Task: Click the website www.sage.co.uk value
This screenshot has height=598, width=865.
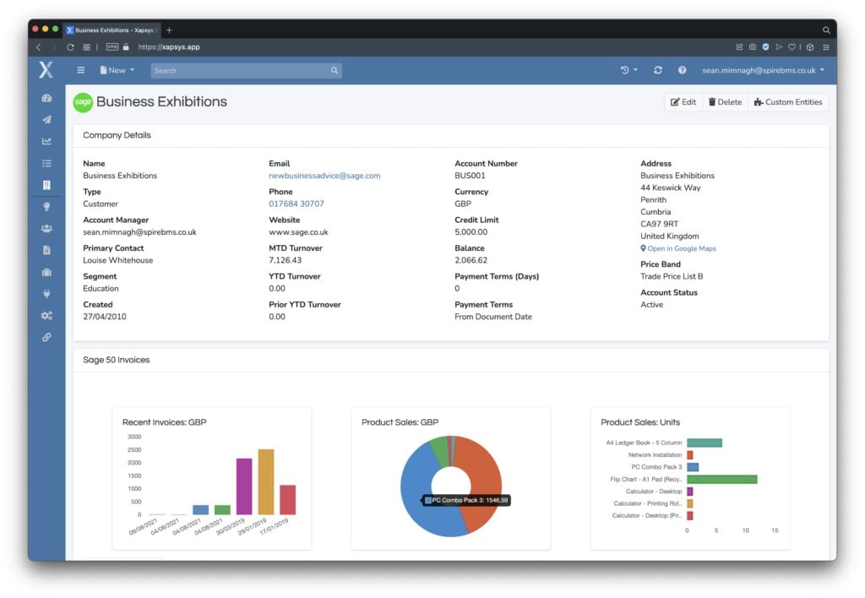Action: click(298, 232)
